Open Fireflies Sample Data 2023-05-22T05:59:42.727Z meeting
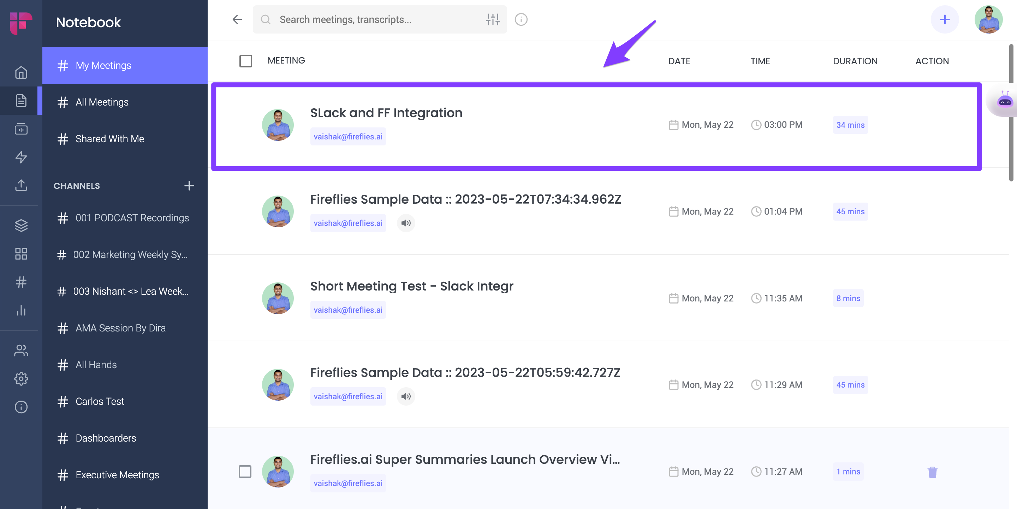1017x509 pixels. pos(465,372)
